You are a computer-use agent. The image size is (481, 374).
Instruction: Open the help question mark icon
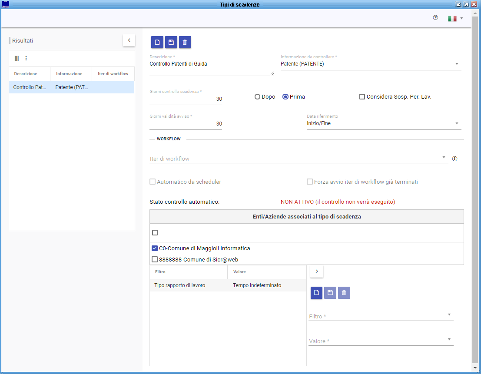tap(435, 18)
